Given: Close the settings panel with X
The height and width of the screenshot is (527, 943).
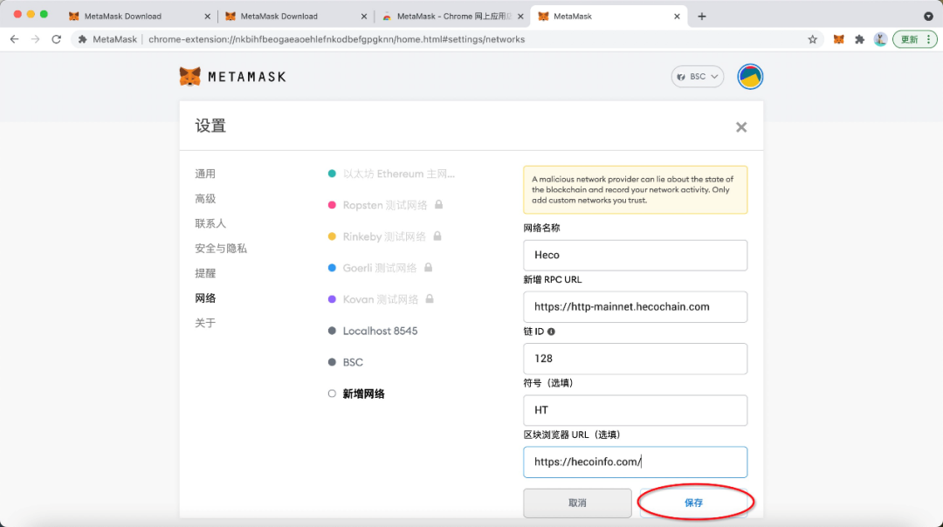Looking at the screenshot, I should 741,127.
